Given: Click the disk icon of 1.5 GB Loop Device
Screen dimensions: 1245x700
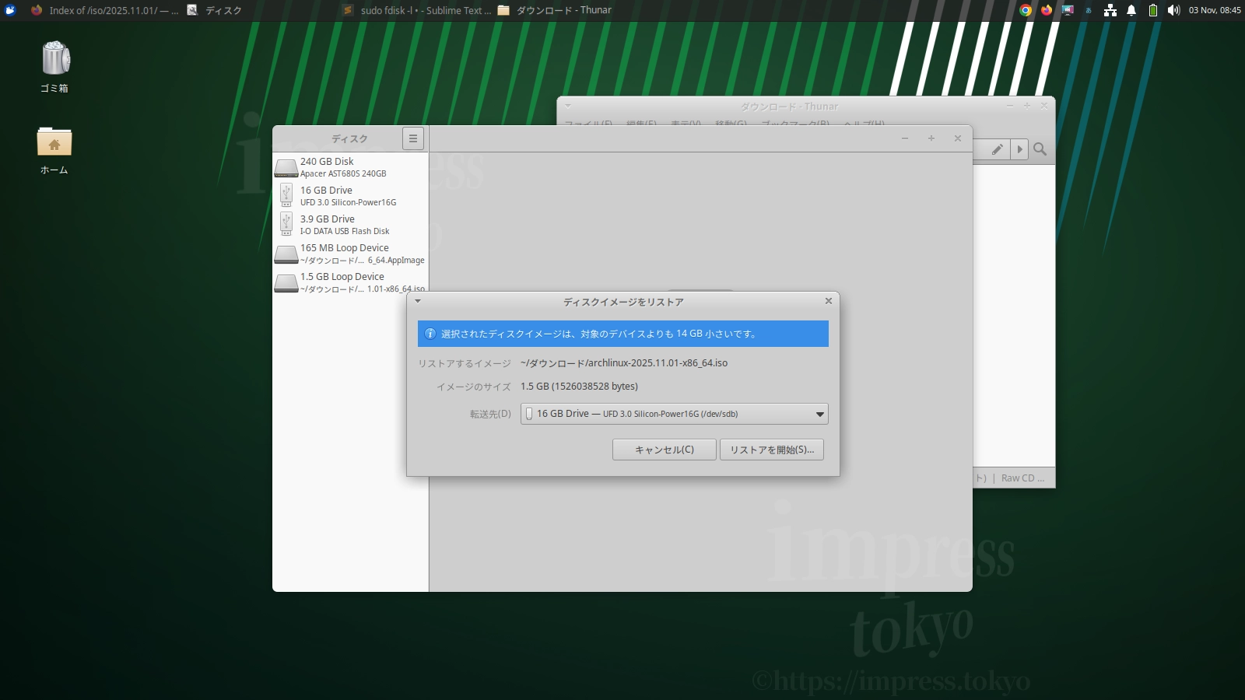Looking at the screenshot, I should [286, 283].
